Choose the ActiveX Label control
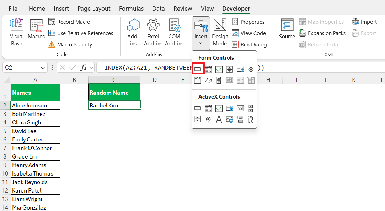This screenshot has height=211, width=385. (219, 119)
